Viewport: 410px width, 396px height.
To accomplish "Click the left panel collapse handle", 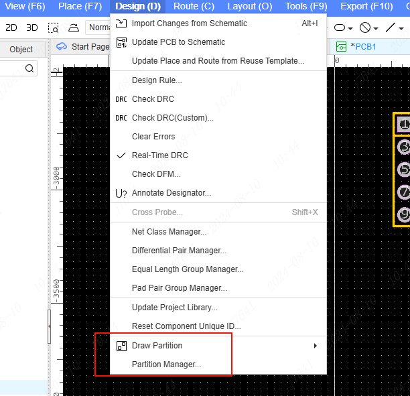I will tap(49, 330).
